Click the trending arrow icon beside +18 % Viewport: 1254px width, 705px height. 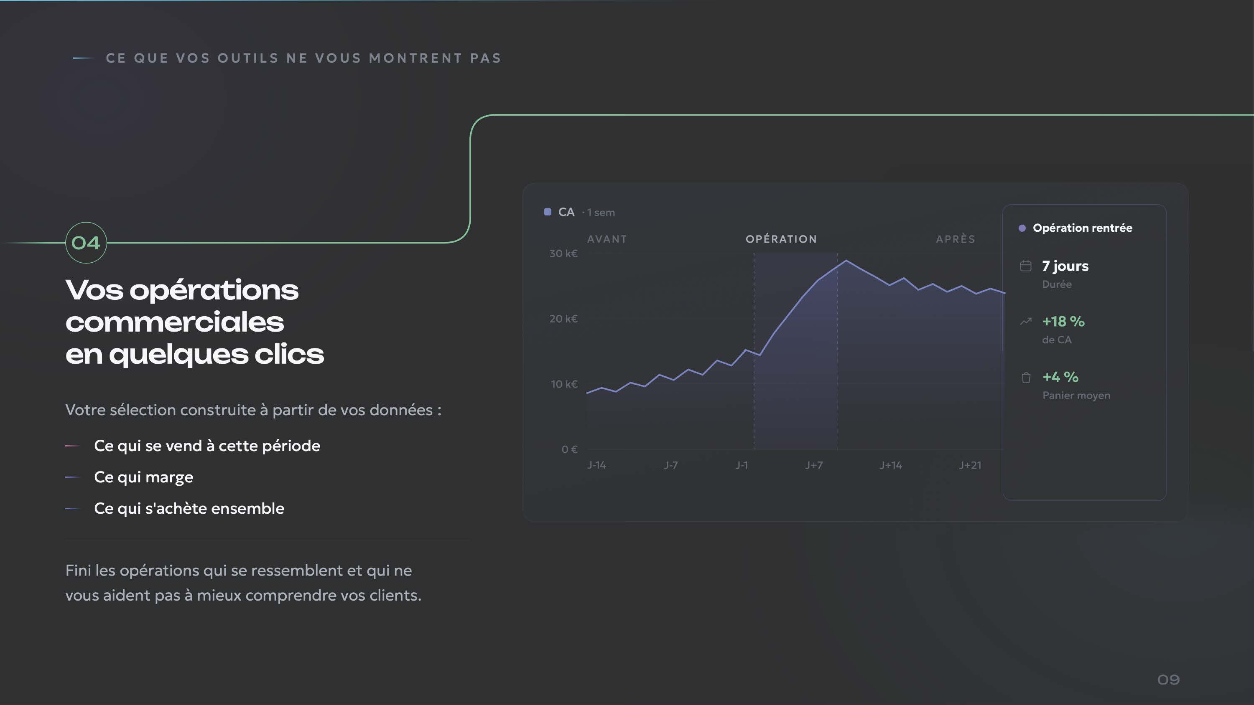1026,321
